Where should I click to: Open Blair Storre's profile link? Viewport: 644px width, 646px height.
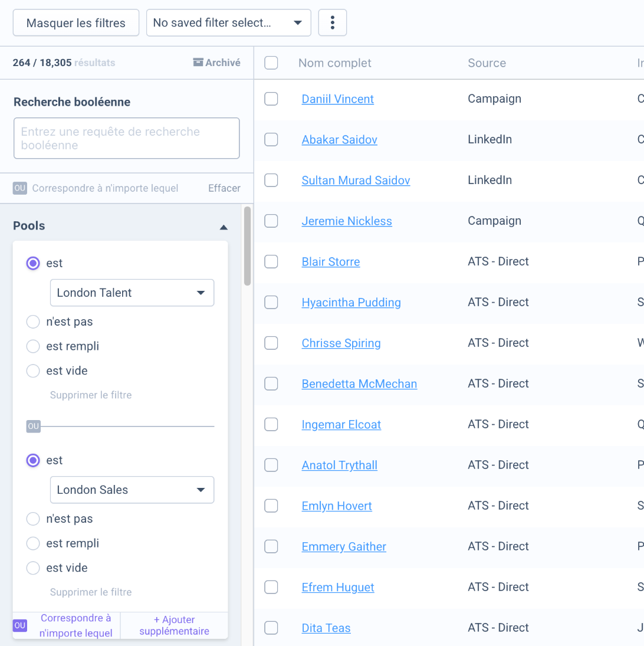331,261
